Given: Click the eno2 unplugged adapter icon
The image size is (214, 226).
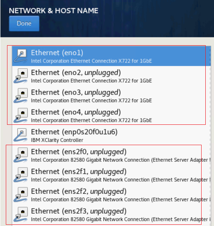Looking at the screenshot, I should tap(21, 75).
